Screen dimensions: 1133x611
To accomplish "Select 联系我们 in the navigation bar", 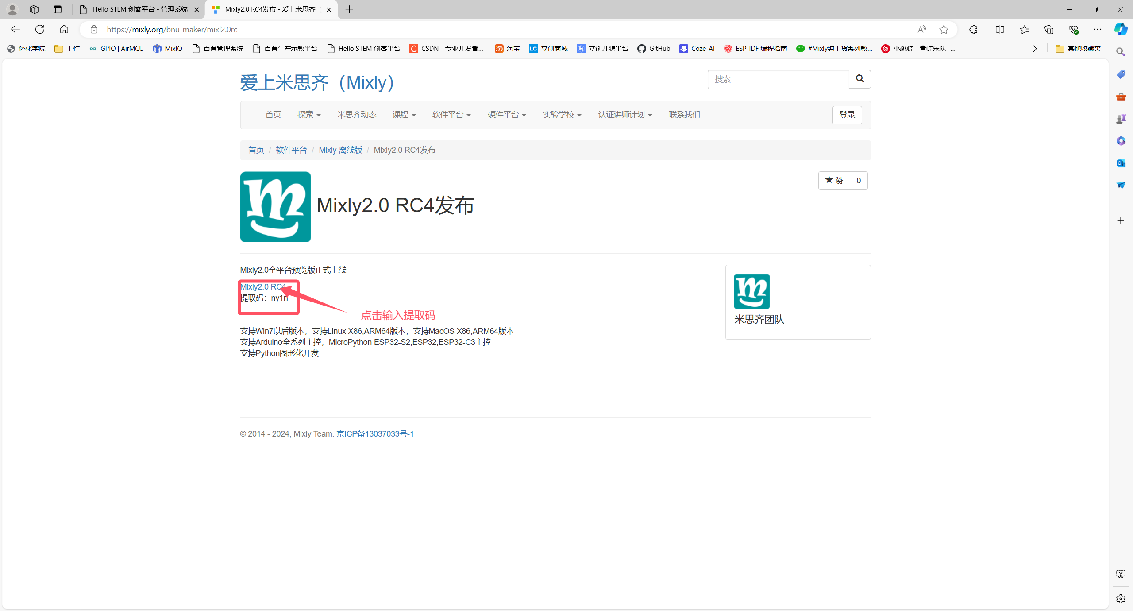I will [x=683, y=115].
